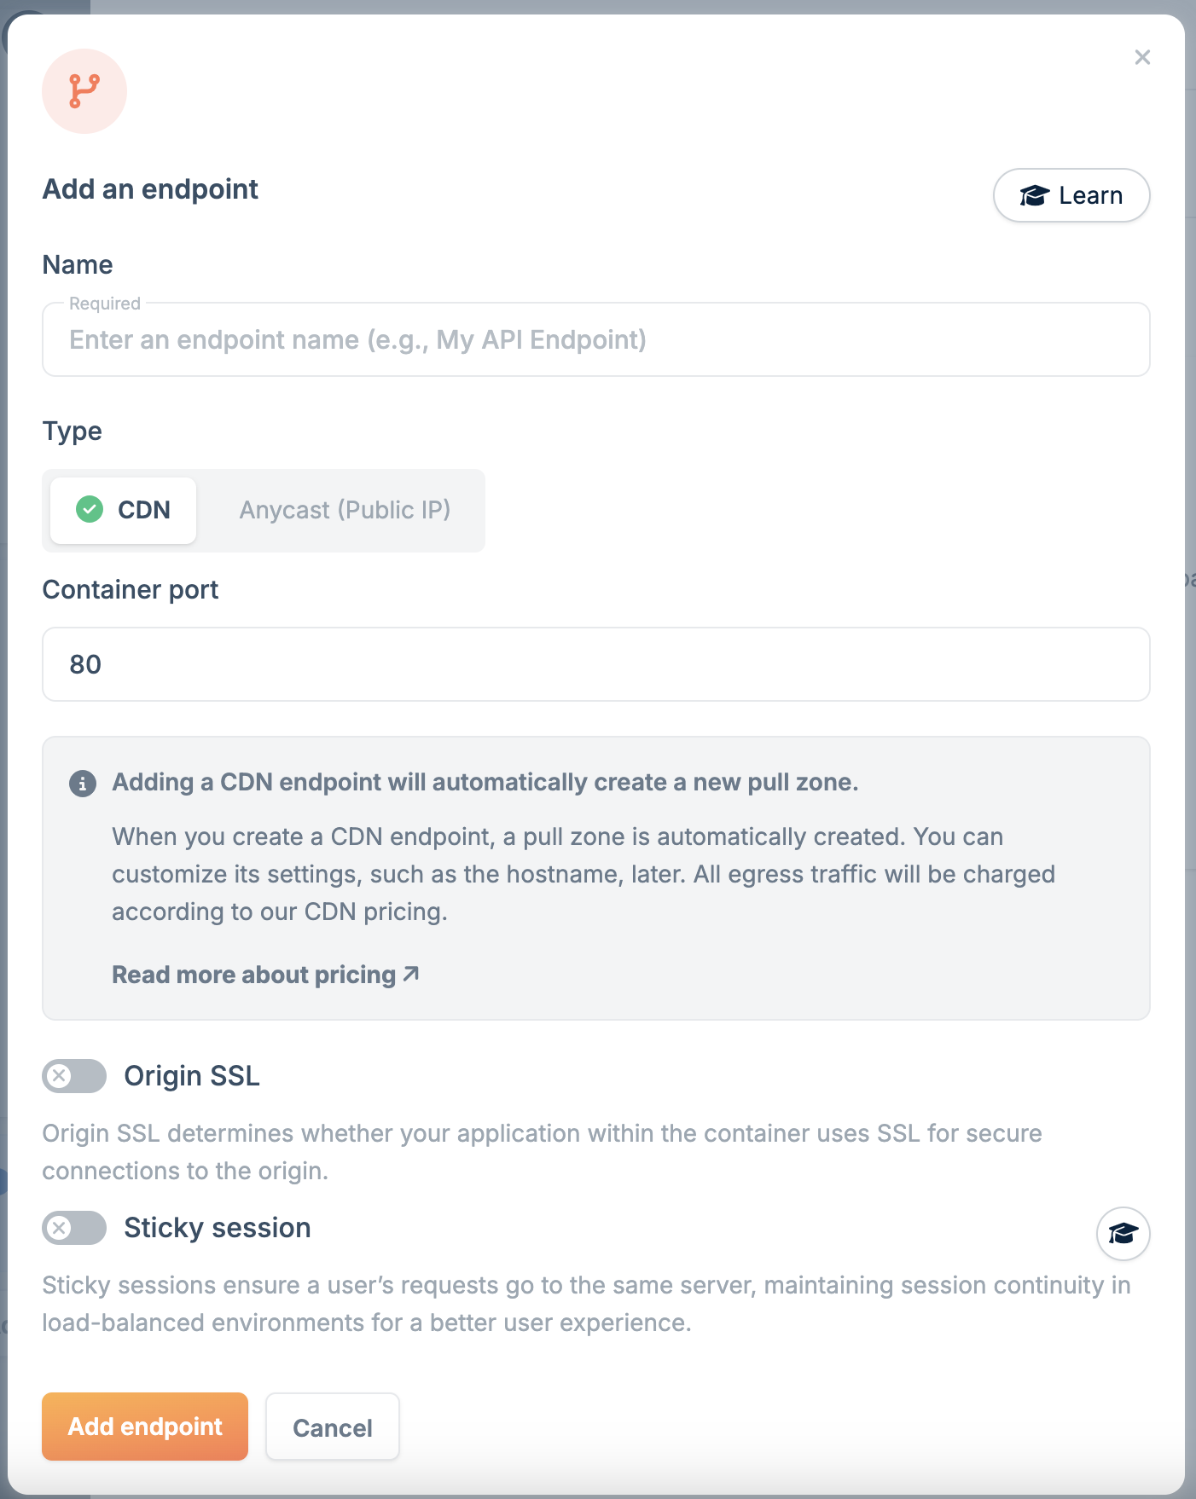
Task: Click the Learn button
Action: click(x=1071, y=195)
